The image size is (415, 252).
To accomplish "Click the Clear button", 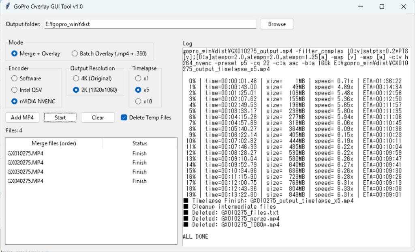I will click(x=98, y=117).
